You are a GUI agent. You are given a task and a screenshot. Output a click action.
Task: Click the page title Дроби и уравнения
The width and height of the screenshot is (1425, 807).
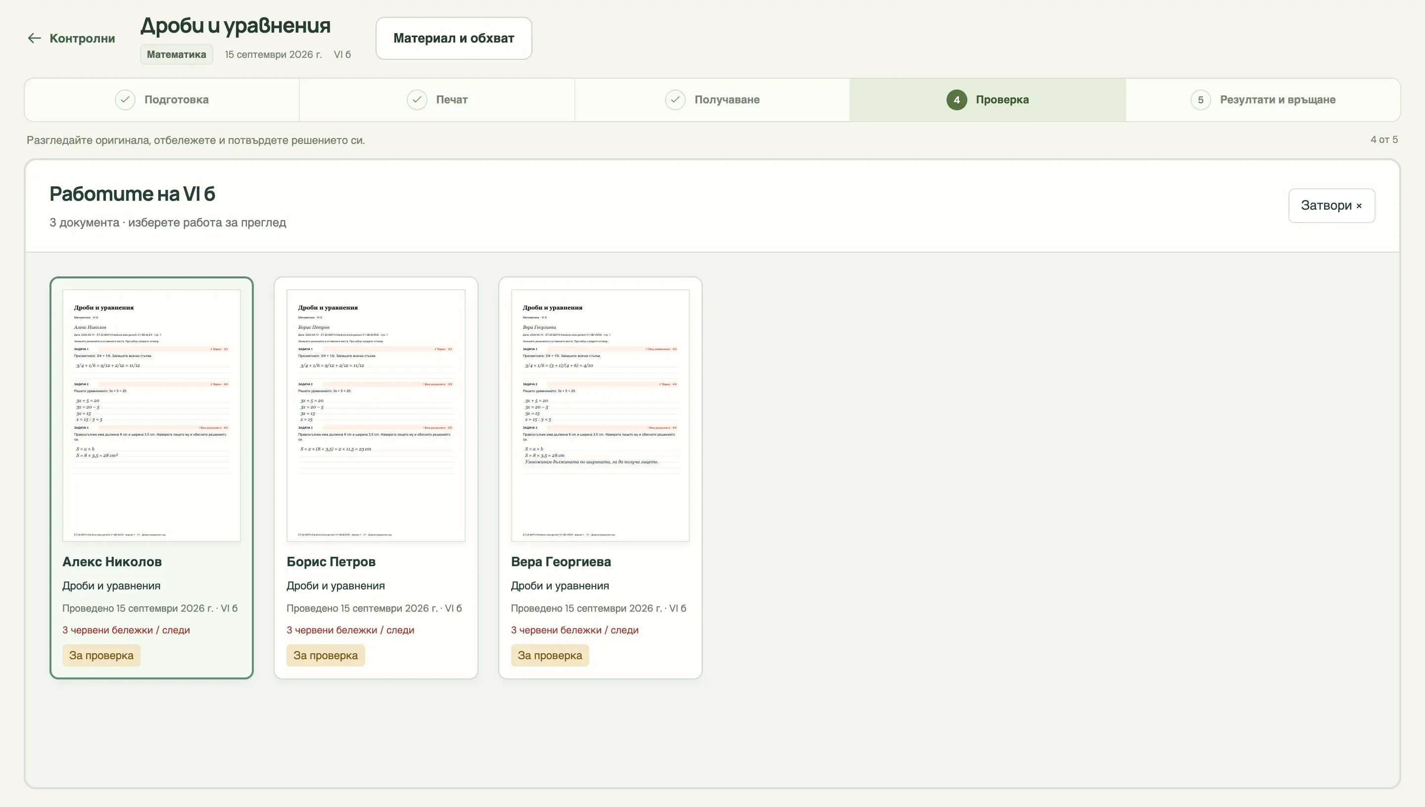click(235, 26)
